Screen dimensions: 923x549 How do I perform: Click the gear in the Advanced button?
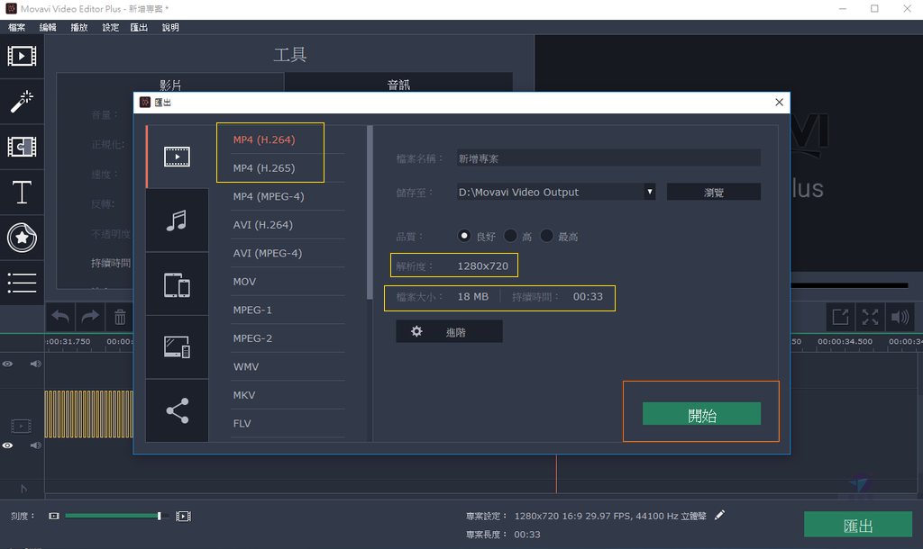(416, 331)
